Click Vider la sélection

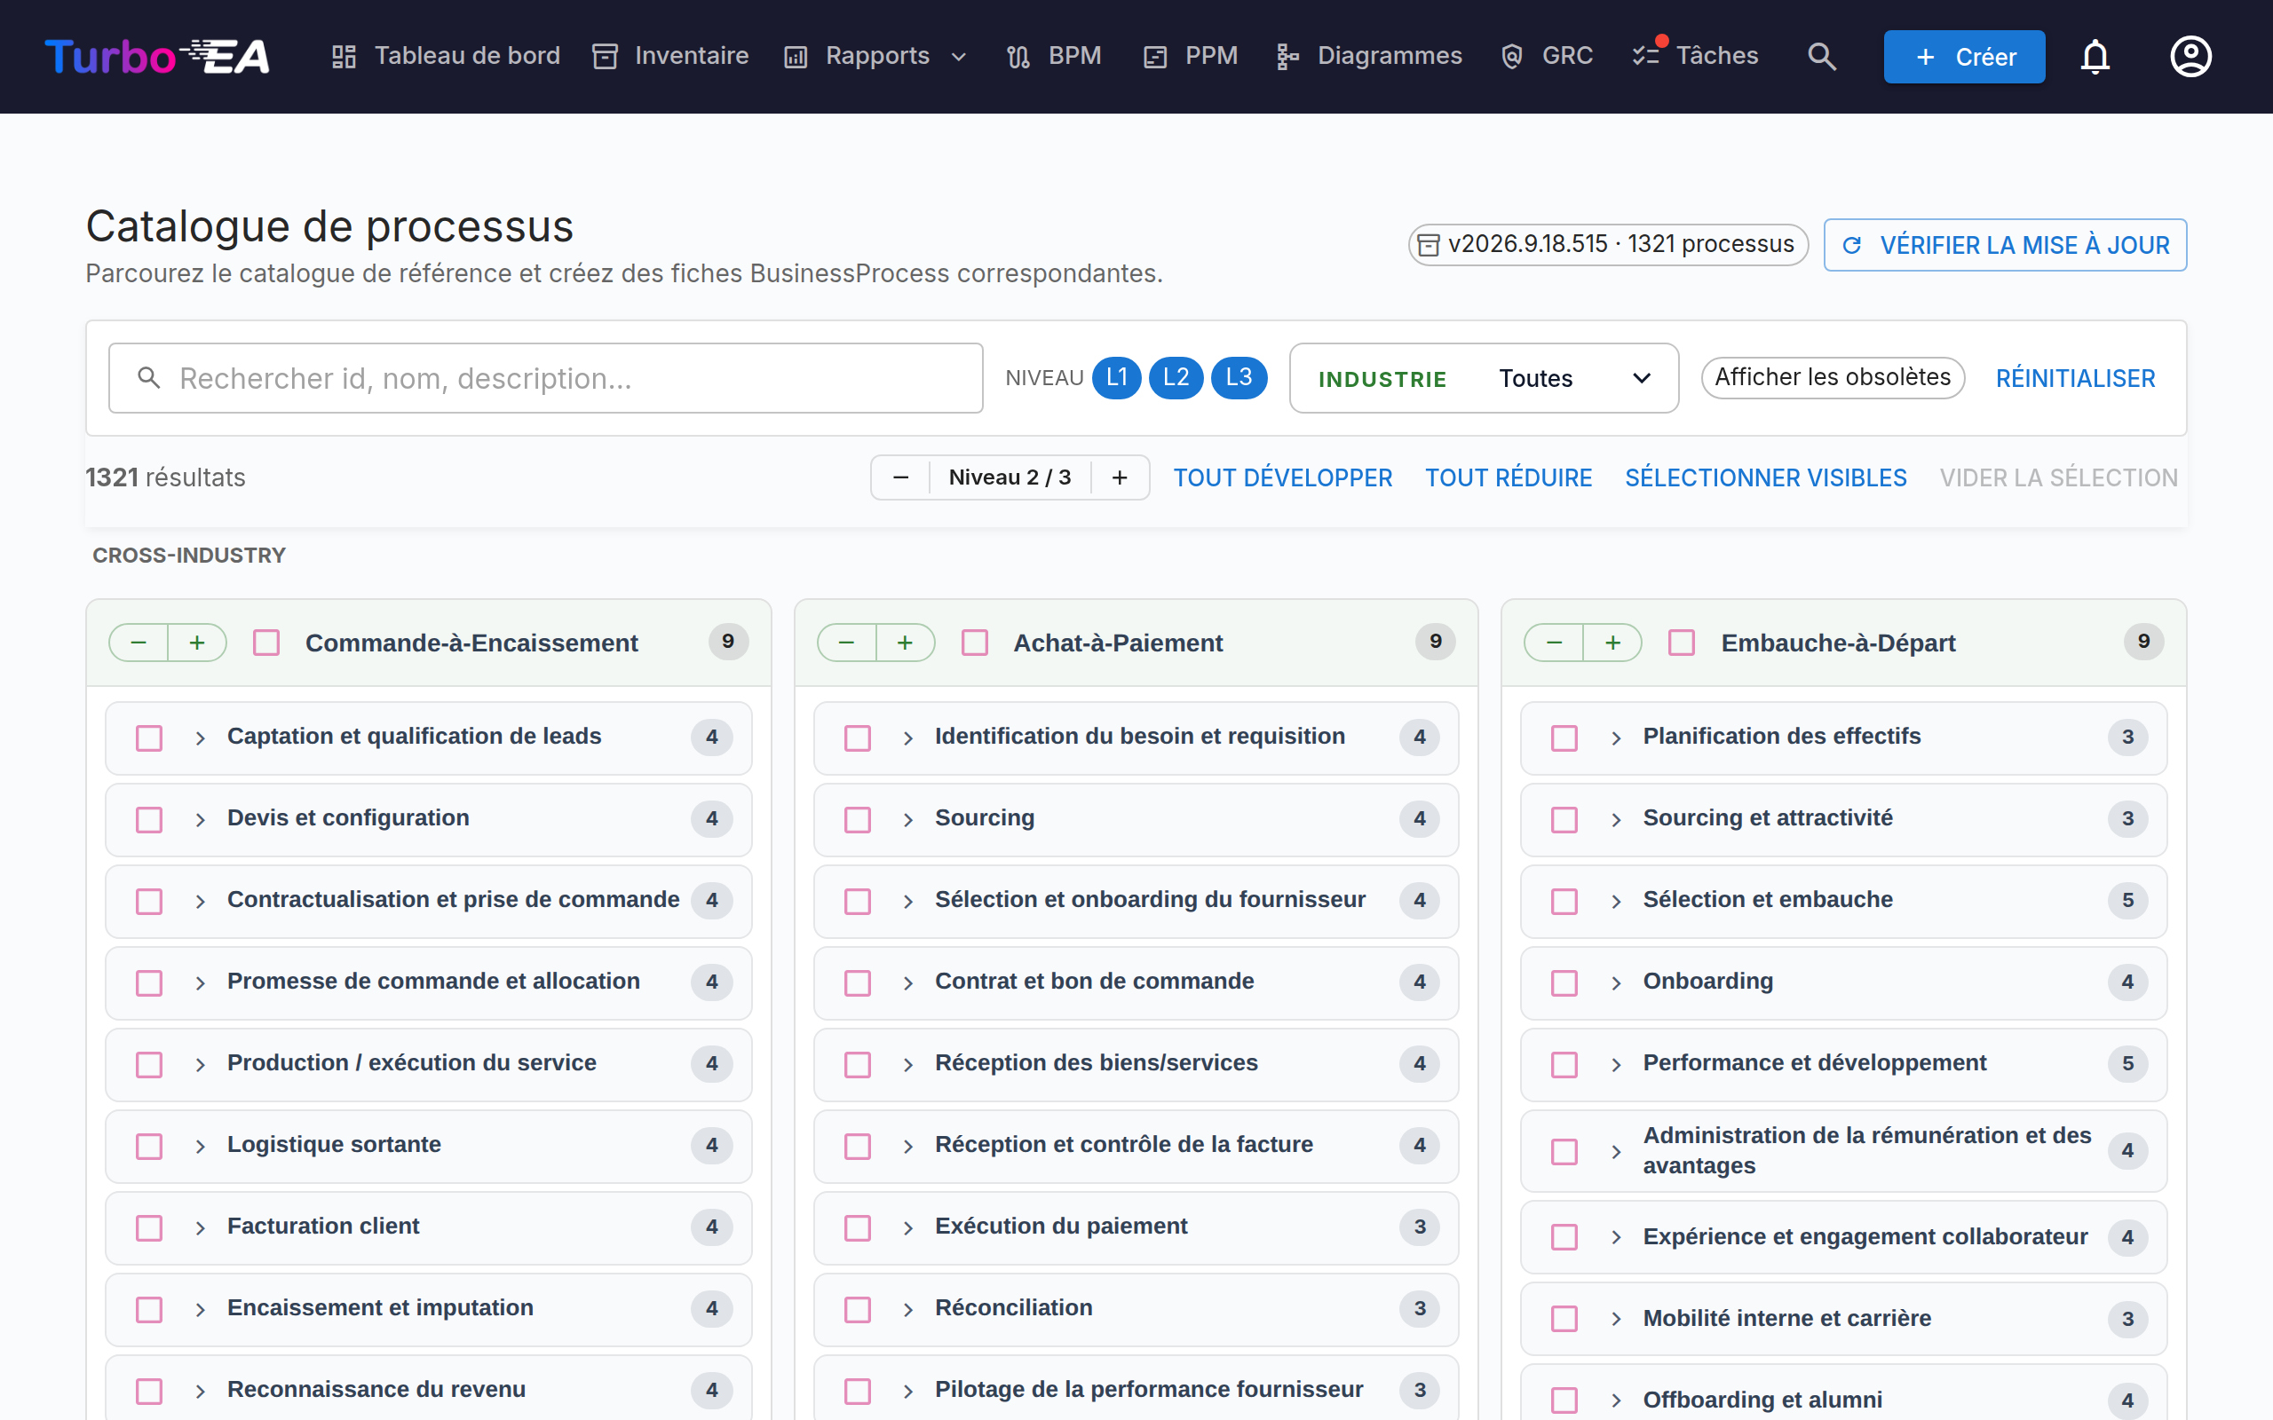point(2058,478)
